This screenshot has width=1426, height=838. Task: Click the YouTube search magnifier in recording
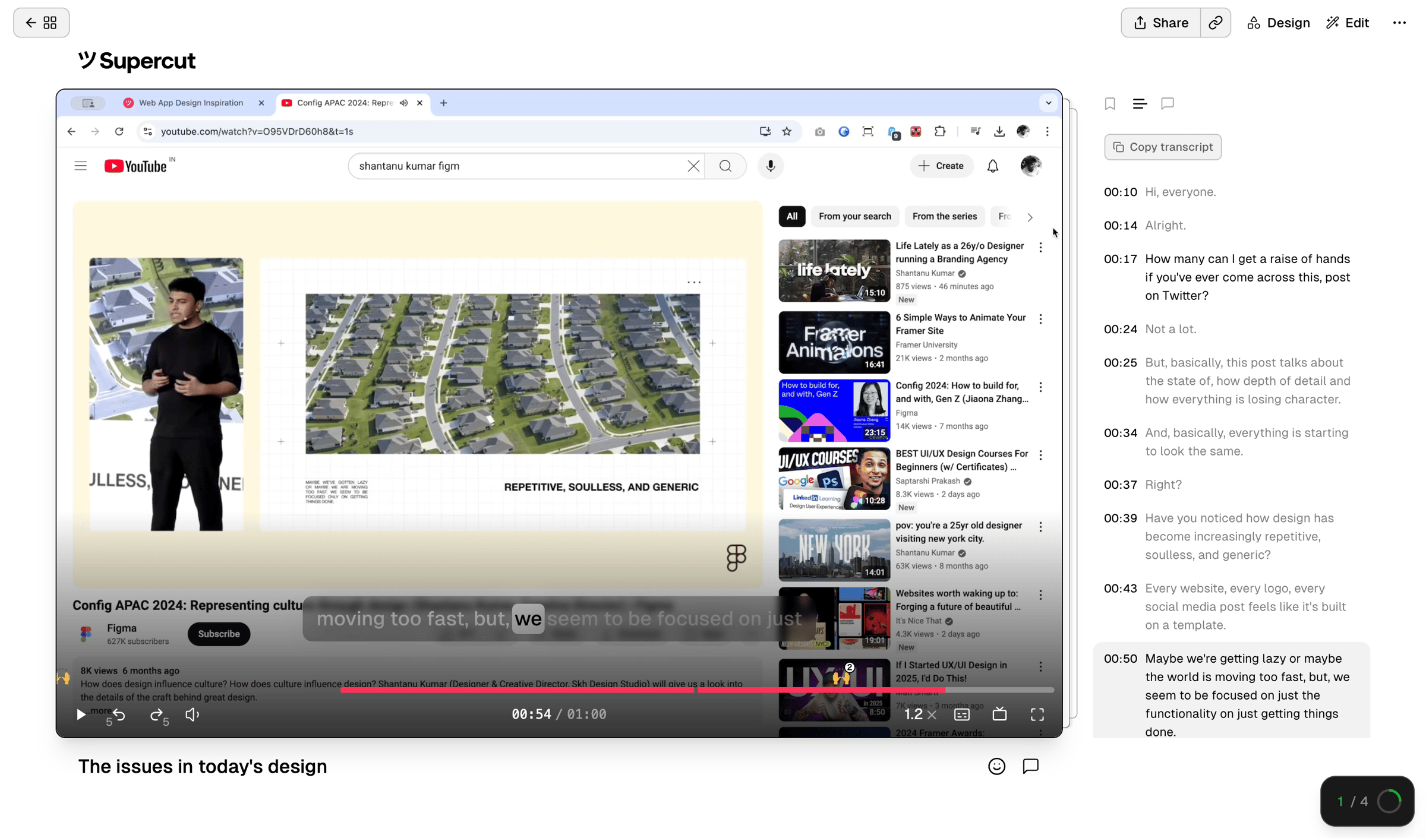[725, 166]
